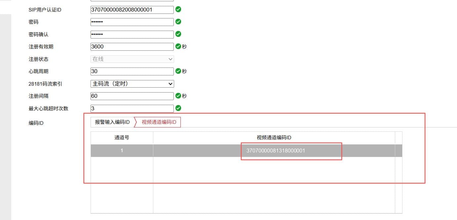Click the SIP用户认证ID input field
Image resolution: width=457 pixels, height=220 pixels.
(x=132, y=10)
